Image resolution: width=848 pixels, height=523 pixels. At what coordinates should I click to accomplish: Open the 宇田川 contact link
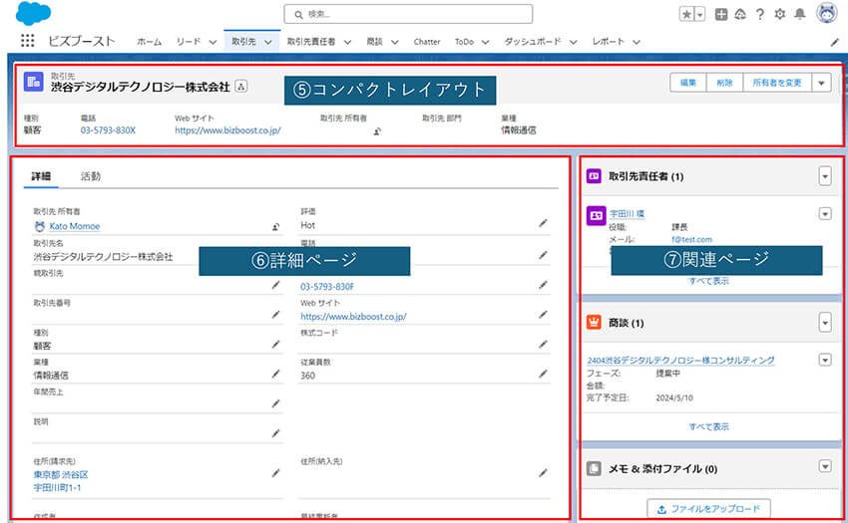[627, 213]
